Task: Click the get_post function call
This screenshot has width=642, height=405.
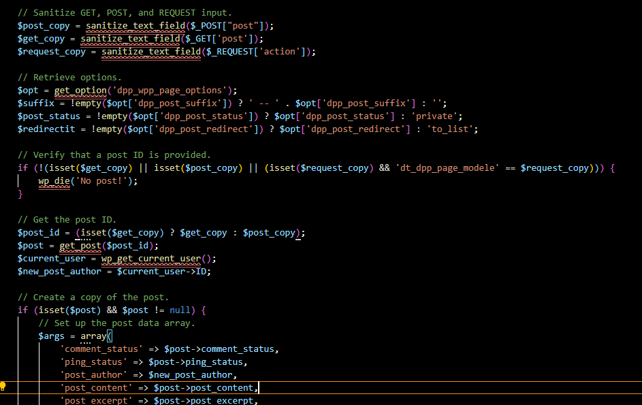Action: [80, 246]
